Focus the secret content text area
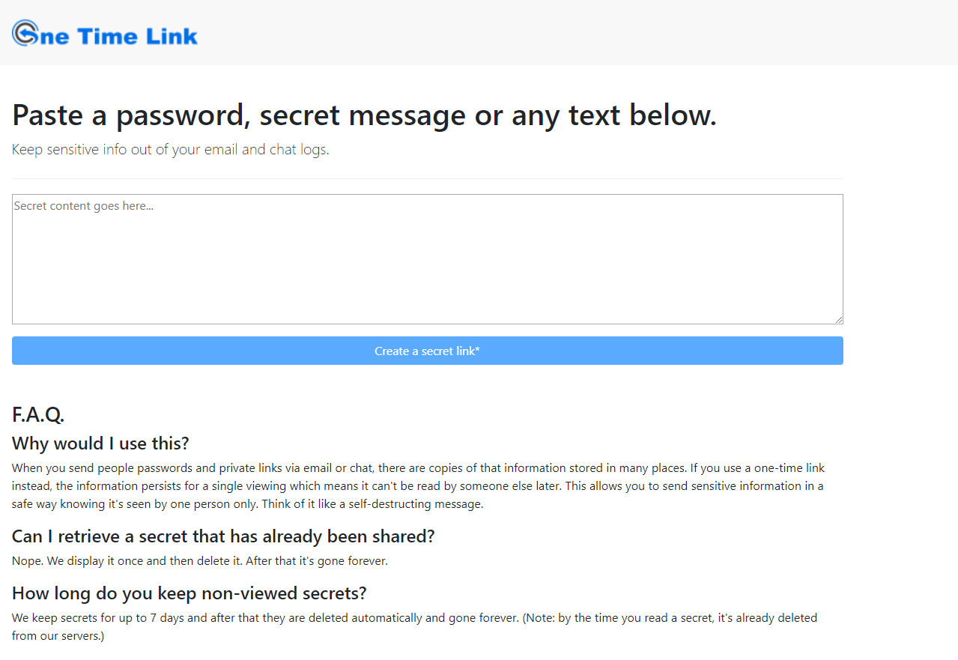The width and height of the screenshot is (958, 660). tap(428, 259)
